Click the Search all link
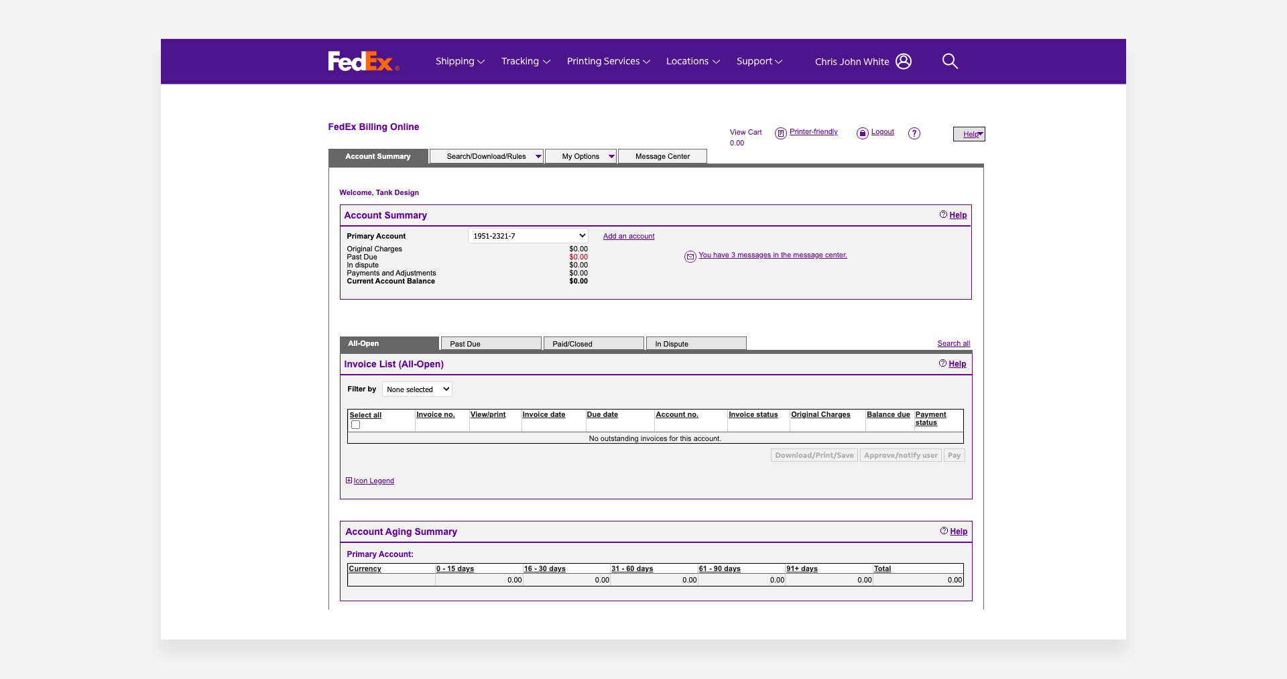Screen dimensions: 1287x679 coord(954,343)
